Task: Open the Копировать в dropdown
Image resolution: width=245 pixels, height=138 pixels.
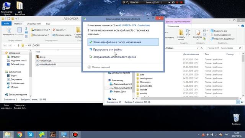Action: pos(40,35)
